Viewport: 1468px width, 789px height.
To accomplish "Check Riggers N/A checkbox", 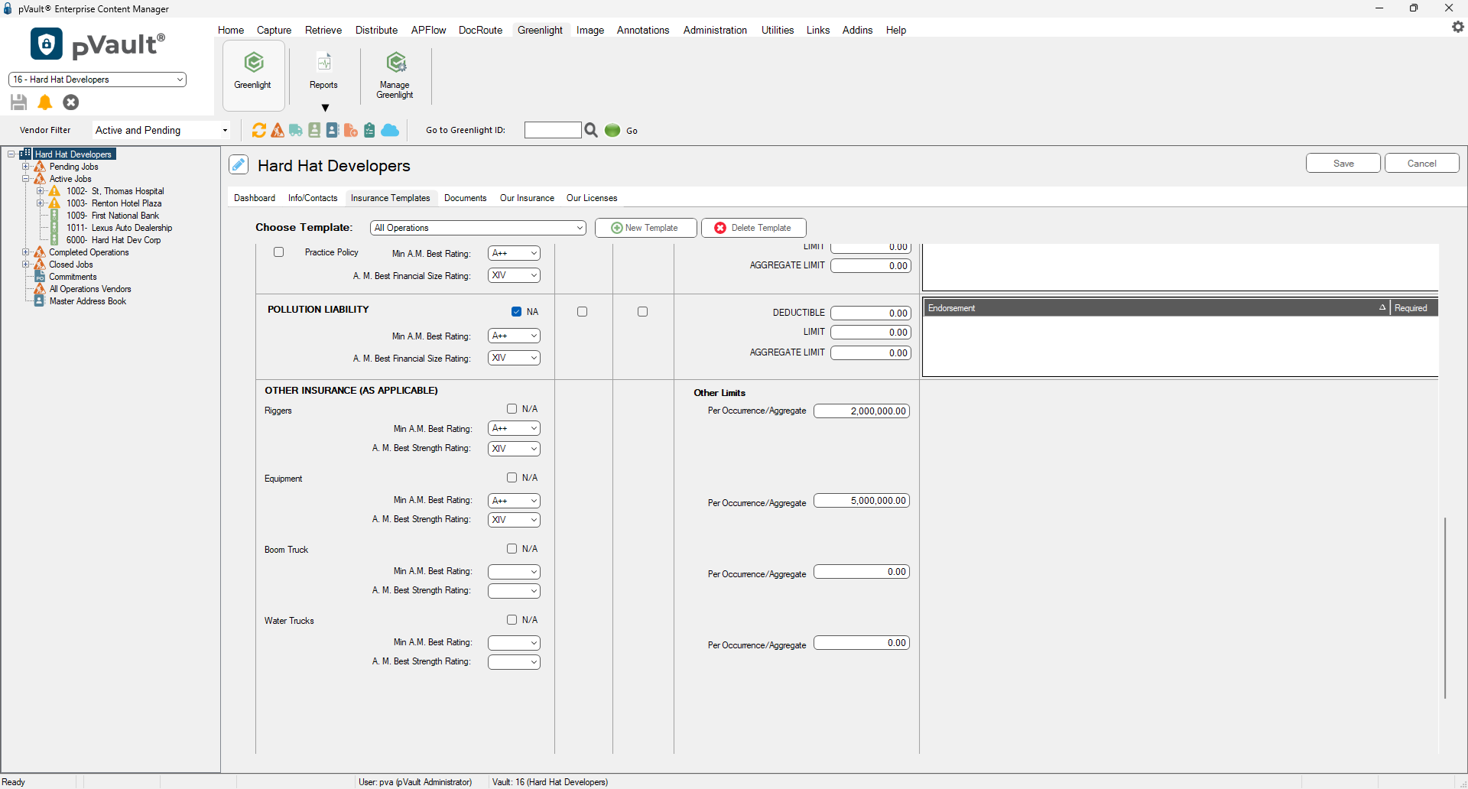I will (x=512, y=409).
